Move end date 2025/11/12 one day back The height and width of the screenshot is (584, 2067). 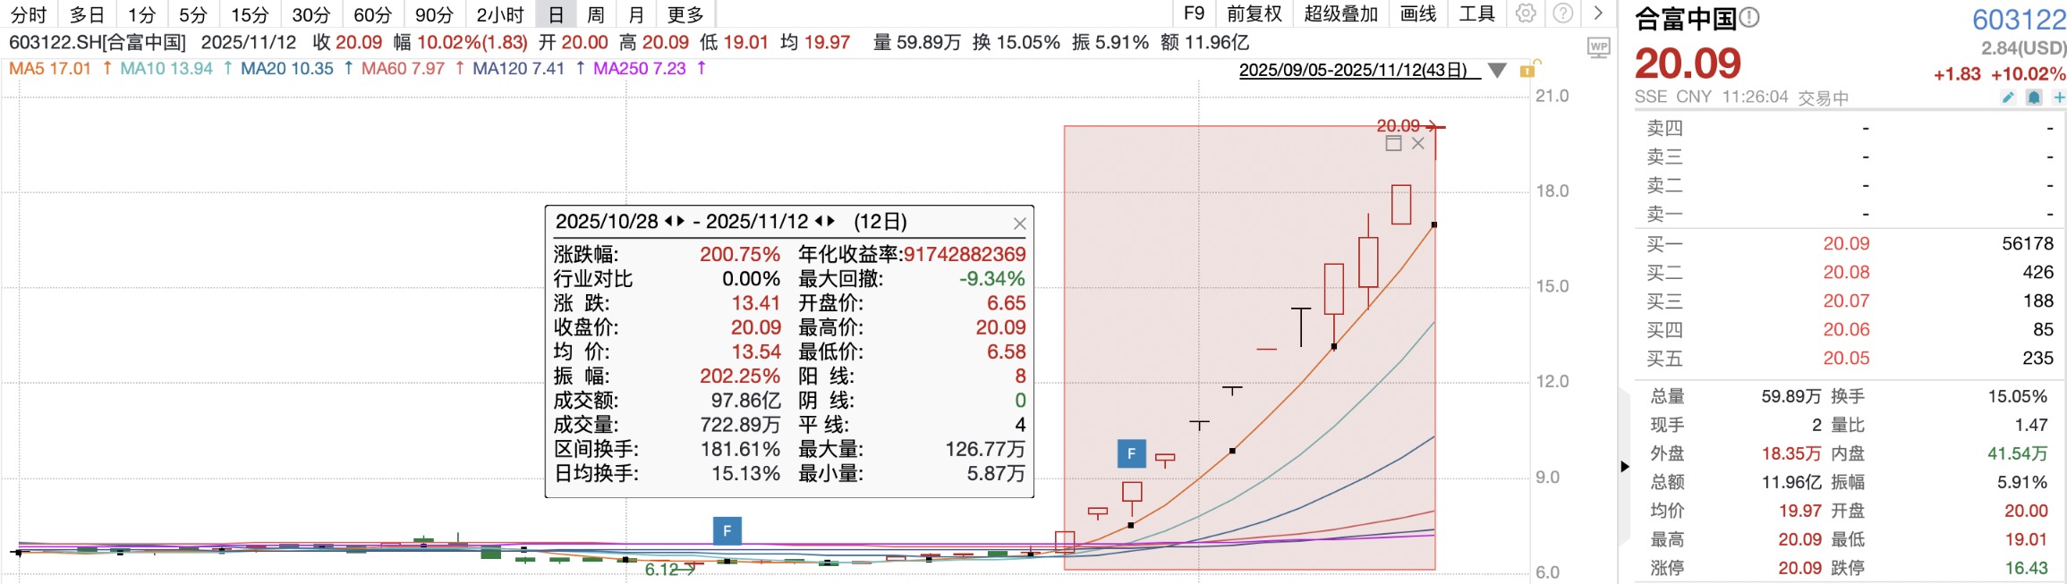coord(819,221)
